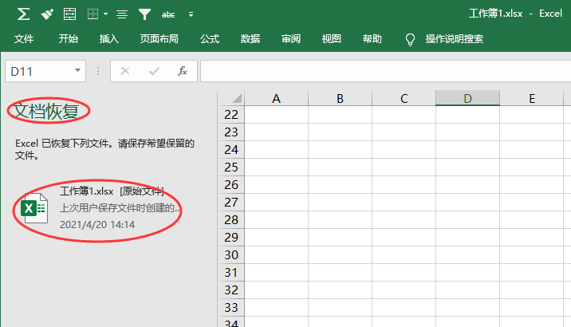Open the 审阅 tab

coord(291,38)
